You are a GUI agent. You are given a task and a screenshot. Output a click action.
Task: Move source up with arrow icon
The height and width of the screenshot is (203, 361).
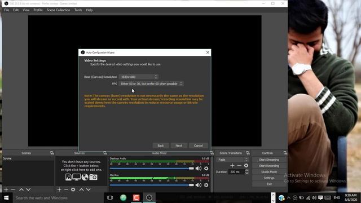(81, 189)
